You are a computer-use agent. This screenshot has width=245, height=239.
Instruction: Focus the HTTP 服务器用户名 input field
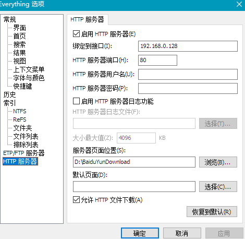pyautogui.click(x=188, y=74)
